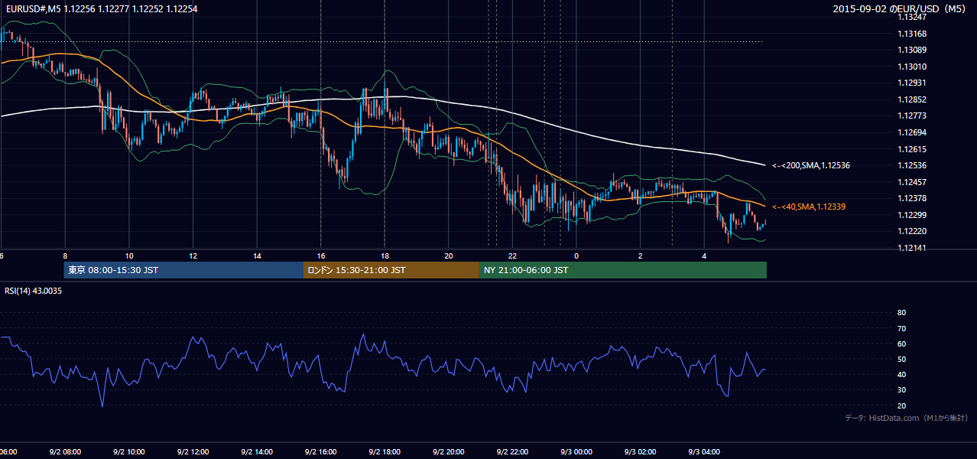Click hour label 20 above session bar

pos(449,256)
